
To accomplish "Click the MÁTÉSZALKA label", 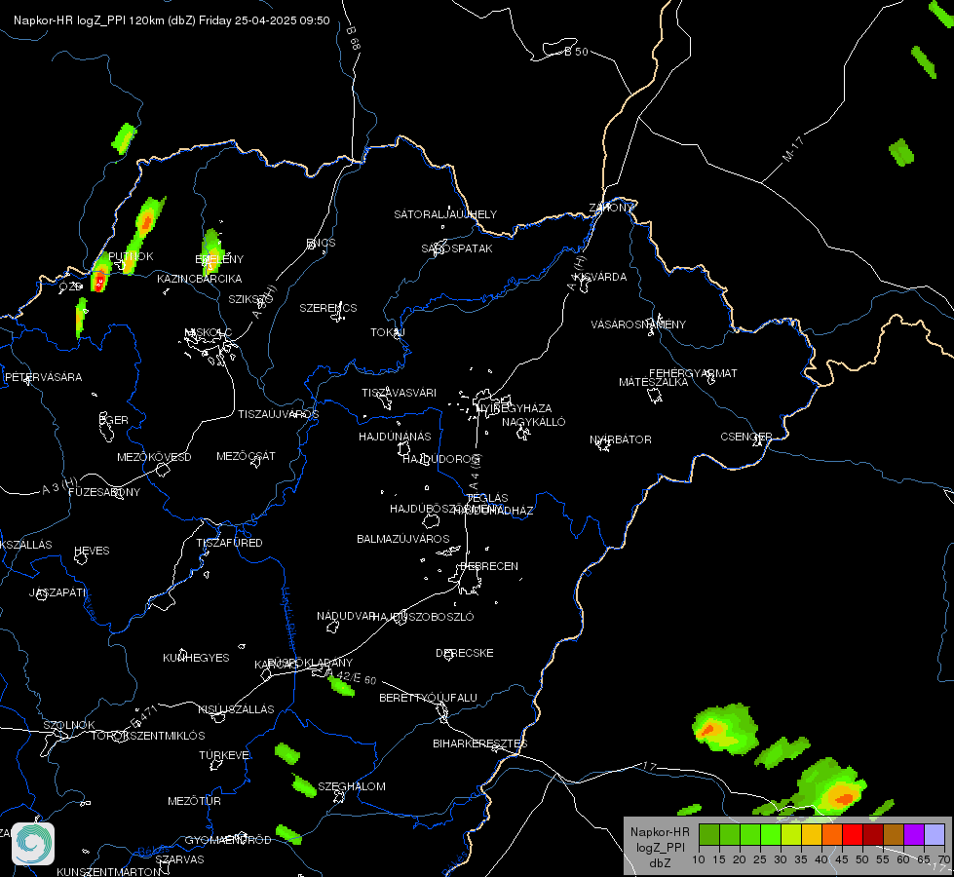I will point(654,382).
